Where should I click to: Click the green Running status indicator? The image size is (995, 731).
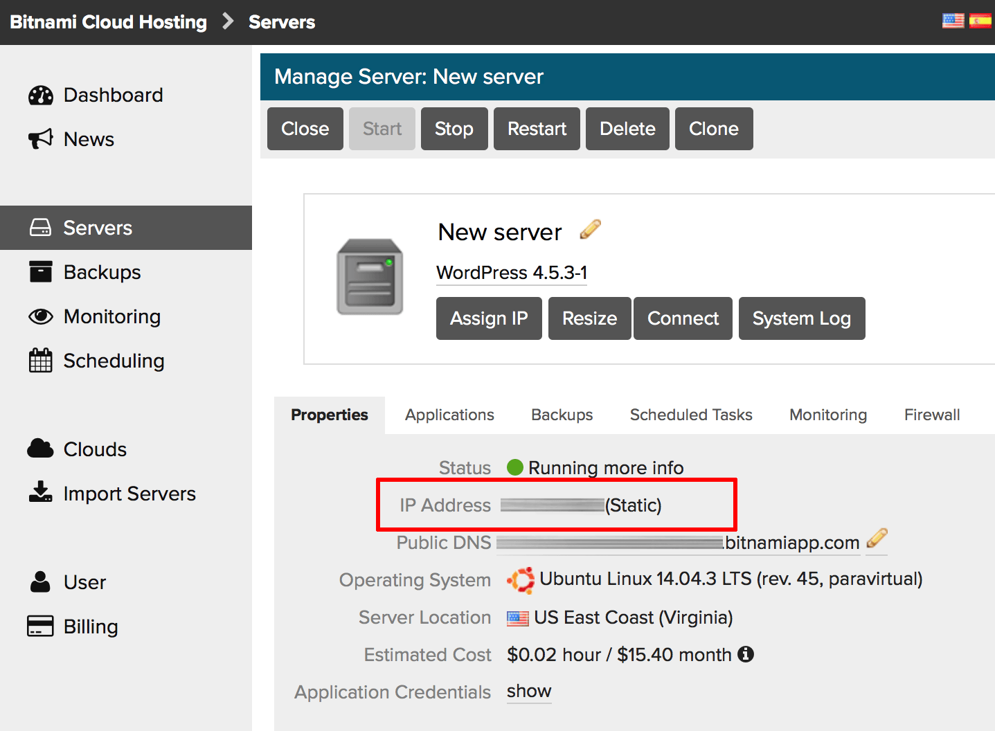pyautogui.click(x=515, y=467)
